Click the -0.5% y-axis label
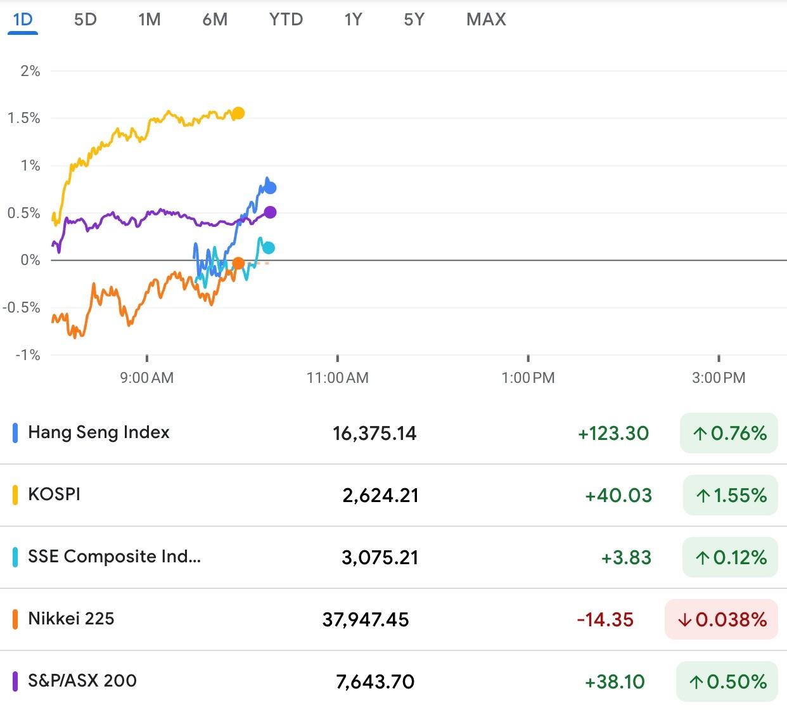The height and width of the screenshot is (710, 787). [x=21, y=307]
